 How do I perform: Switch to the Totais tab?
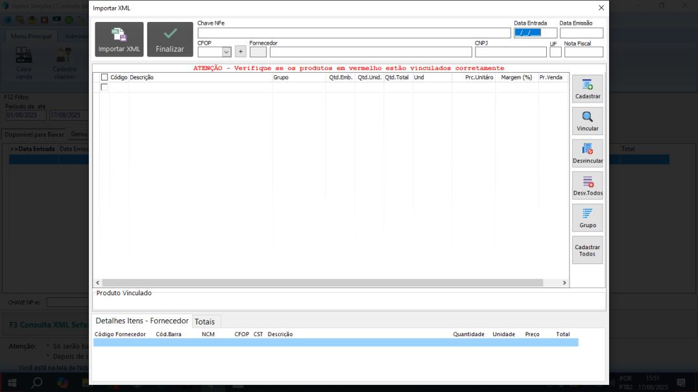coord(205,321)
